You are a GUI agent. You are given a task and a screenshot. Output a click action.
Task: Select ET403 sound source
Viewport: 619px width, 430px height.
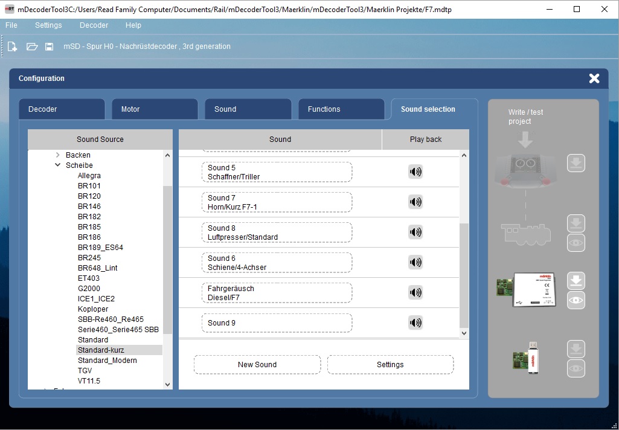pos(89,278)
